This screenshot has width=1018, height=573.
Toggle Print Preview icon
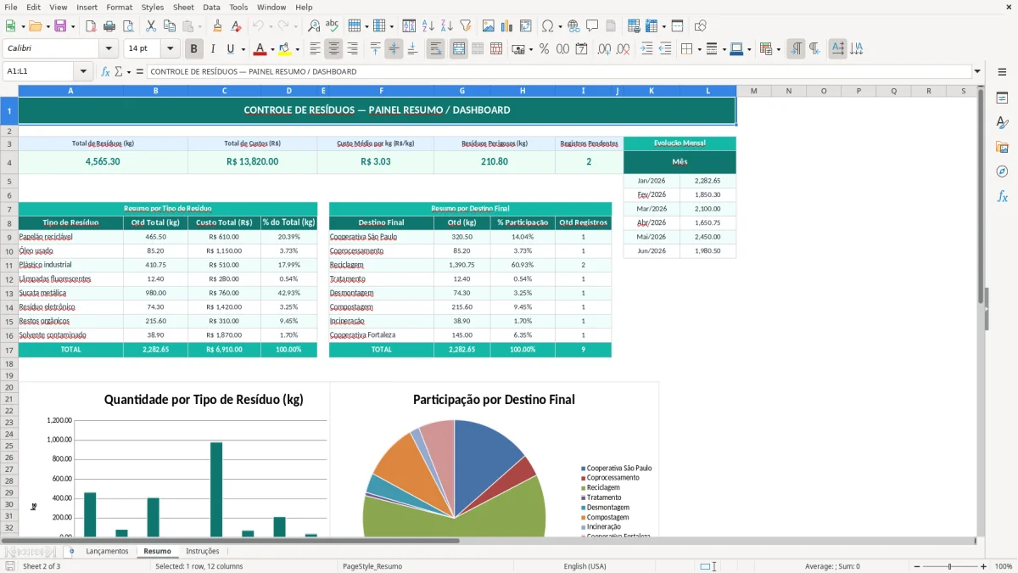(x=126, y=26)
